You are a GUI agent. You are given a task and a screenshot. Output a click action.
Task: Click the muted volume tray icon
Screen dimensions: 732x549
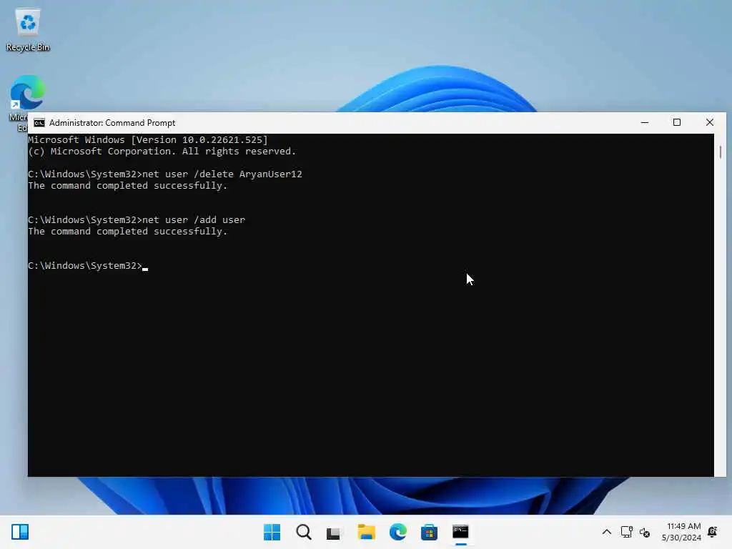[x=645, y=532]
